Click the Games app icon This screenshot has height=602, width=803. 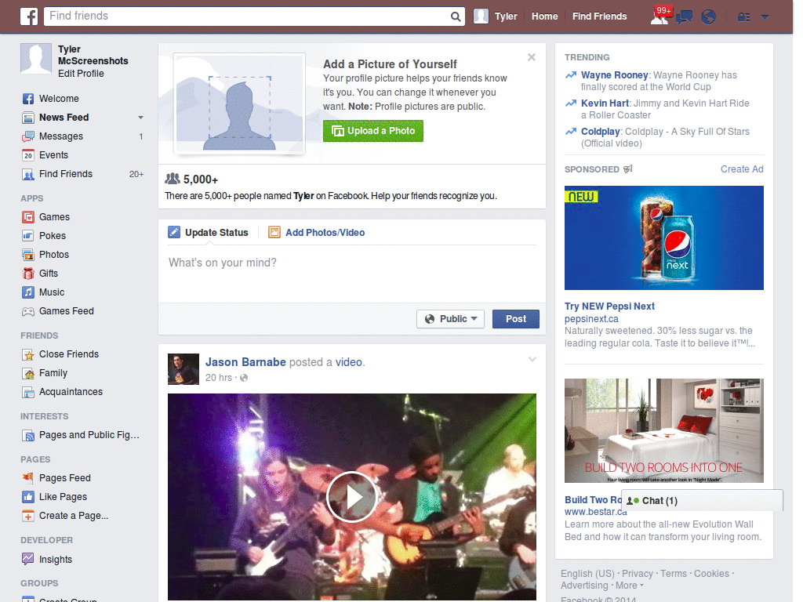[x=28, y=217]
